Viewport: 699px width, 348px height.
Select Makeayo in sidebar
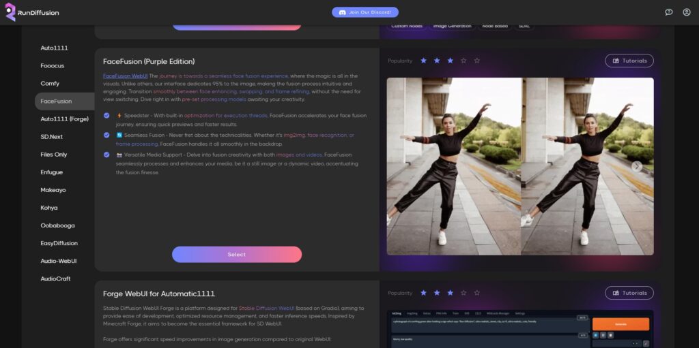(53, 190)
